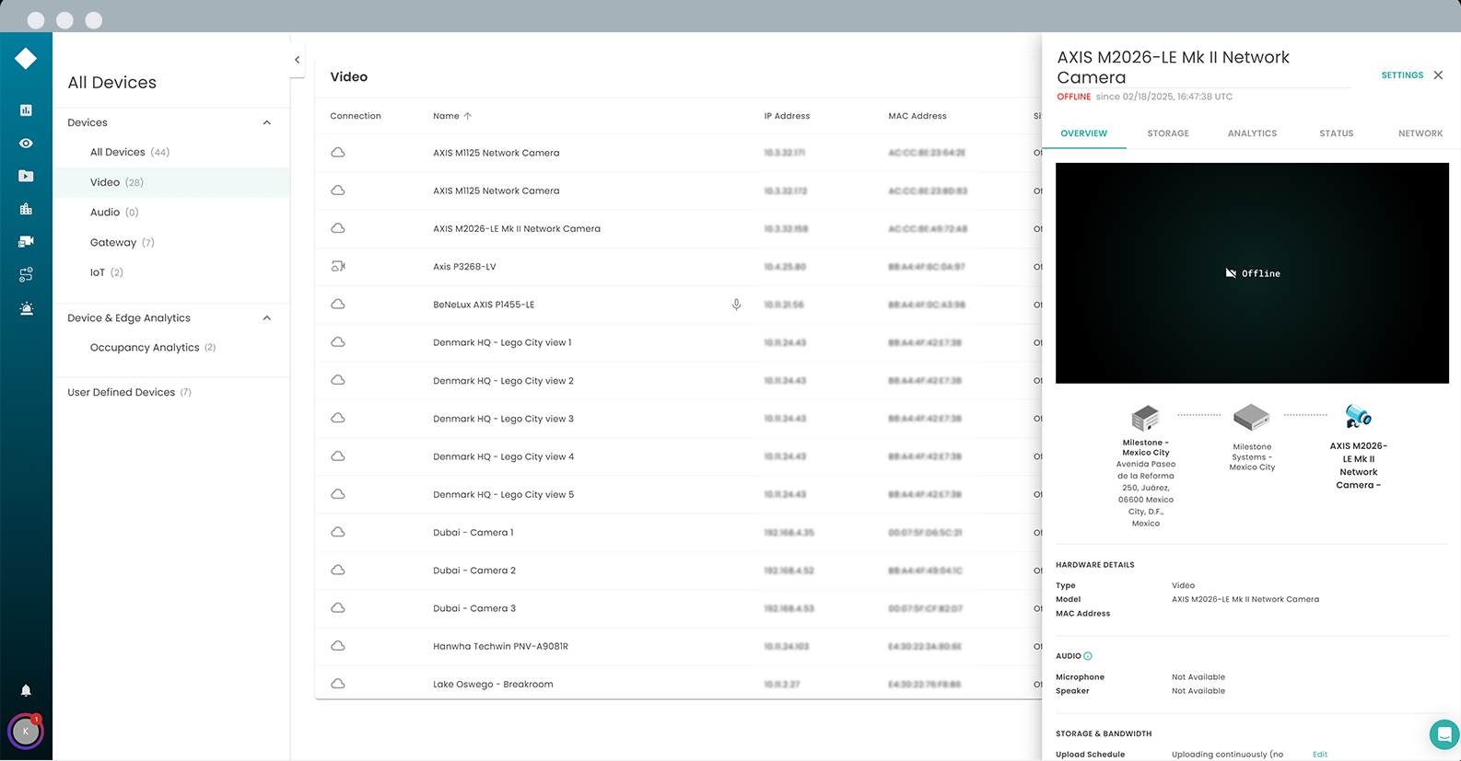Click microphone icon on BeNeLux AXIS P1455-LE row

pyautogui.click(x=736, y=305)
